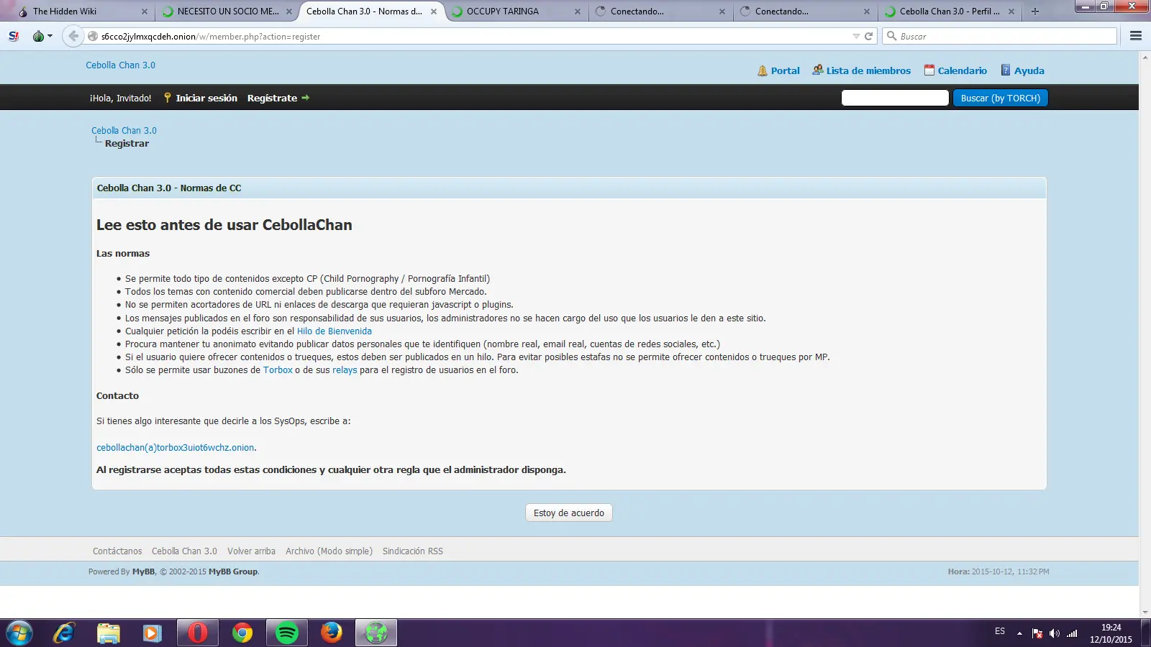Open the Torbox link
The width and height of the screenshot is (1151, 647).
point(278,370)
